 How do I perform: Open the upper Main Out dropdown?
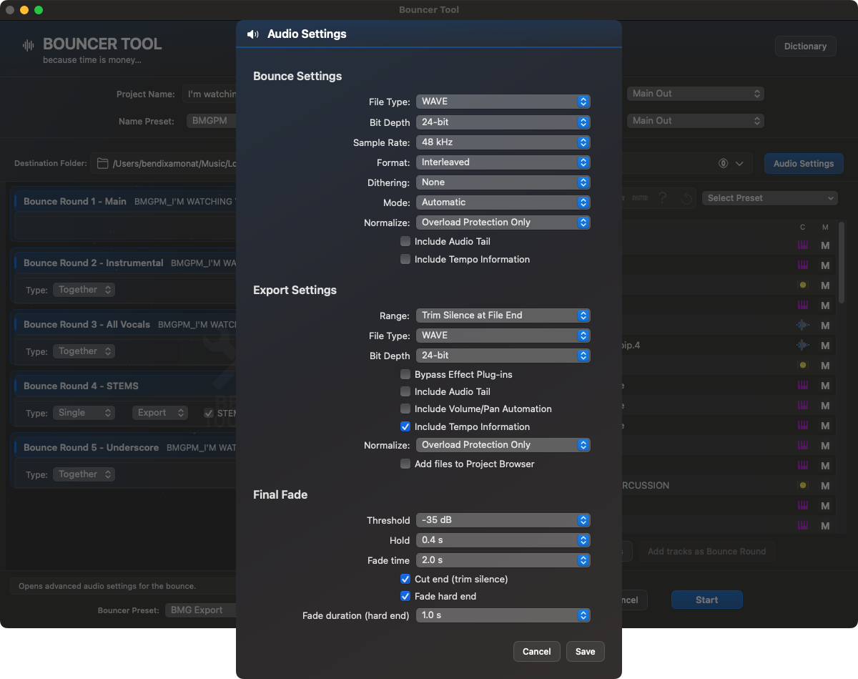tap(696, 94)
